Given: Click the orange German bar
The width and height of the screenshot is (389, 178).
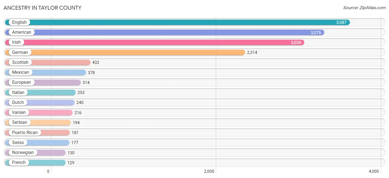Looking at the screenshot, I should 125,52.
